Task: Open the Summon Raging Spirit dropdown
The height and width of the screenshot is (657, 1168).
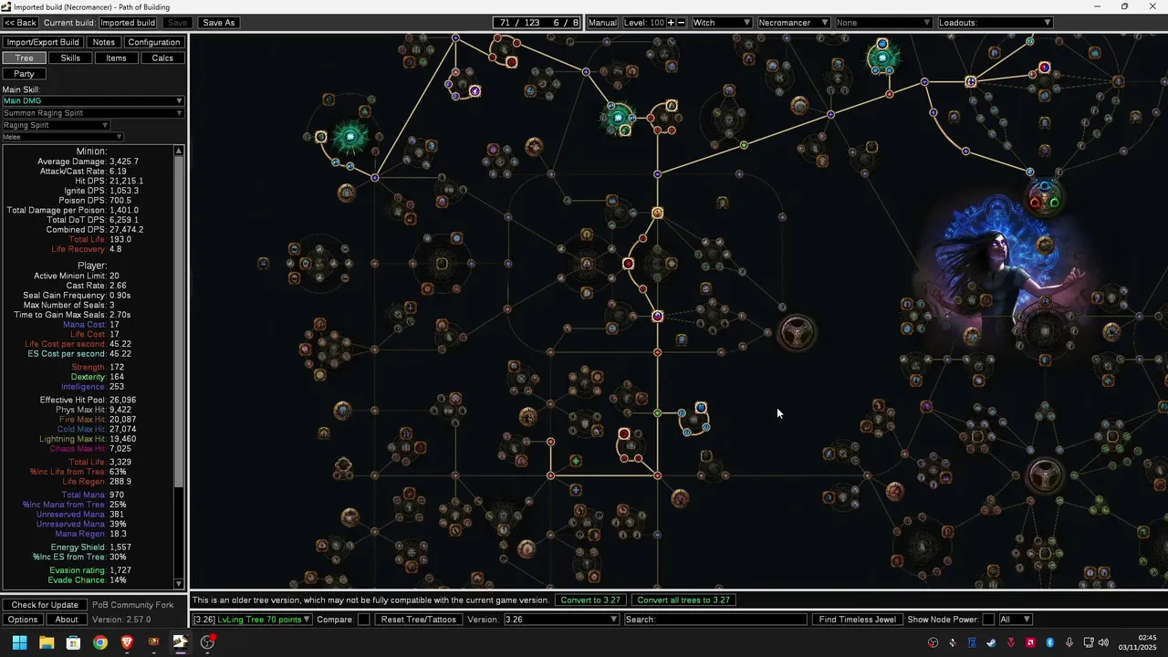Action: pos(92,113)
